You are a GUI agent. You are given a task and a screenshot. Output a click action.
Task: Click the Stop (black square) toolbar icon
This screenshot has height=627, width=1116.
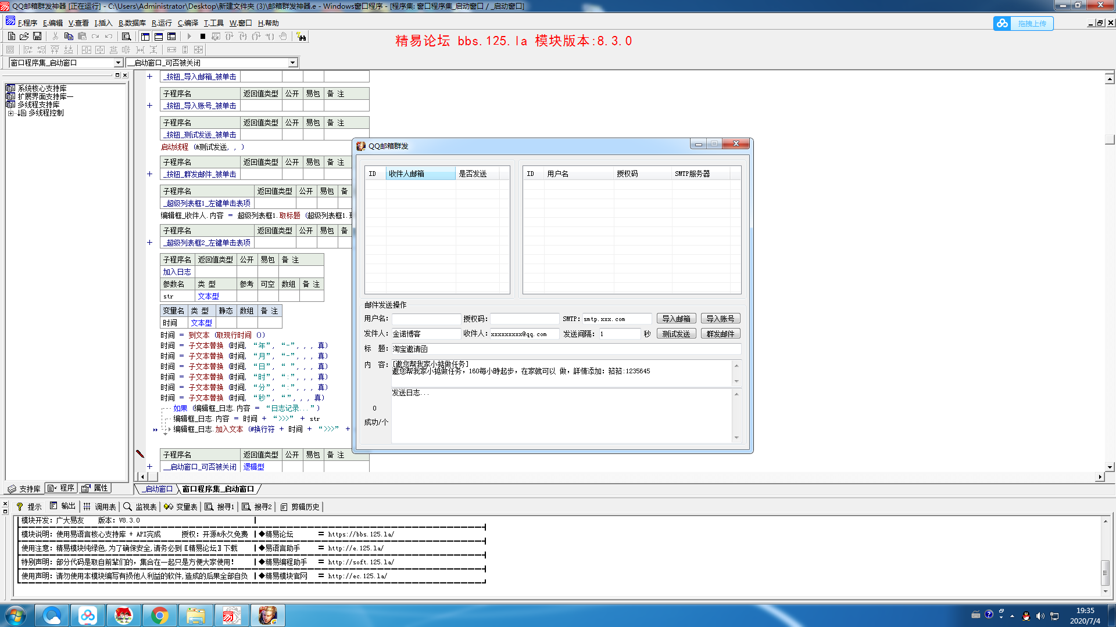click(x=202, y=36)
